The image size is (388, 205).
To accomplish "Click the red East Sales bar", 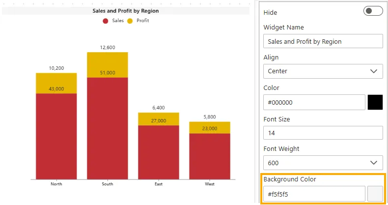I will point(159,152).
